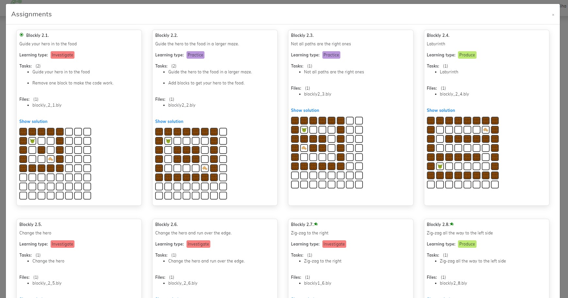
Task: Click the frog hero in the Blockly 2.4 labyrinth
Action: [x=440, y=166]
